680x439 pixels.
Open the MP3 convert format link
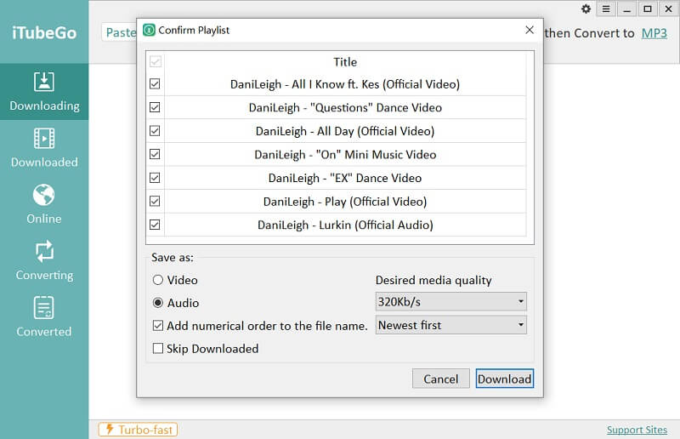654,33
